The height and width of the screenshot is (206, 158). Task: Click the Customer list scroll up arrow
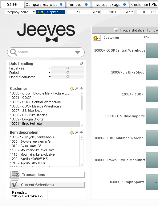(82, 93)
